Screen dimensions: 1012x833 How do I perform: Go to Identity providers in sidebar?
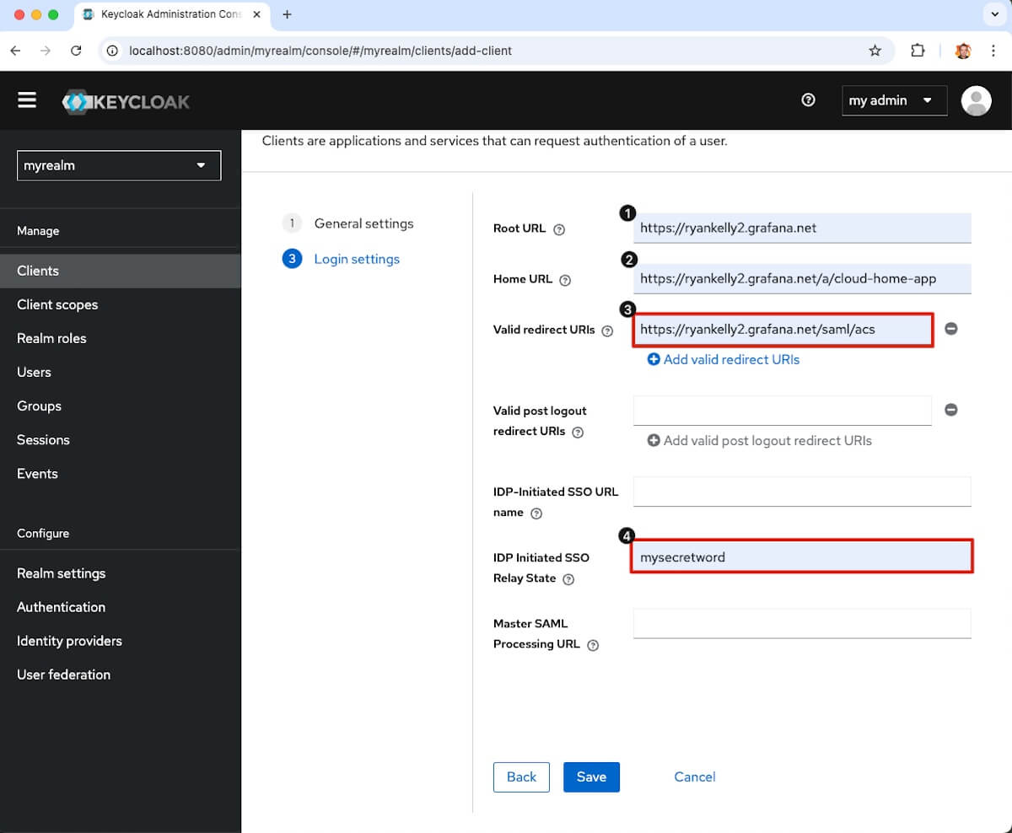coord(69,641)
